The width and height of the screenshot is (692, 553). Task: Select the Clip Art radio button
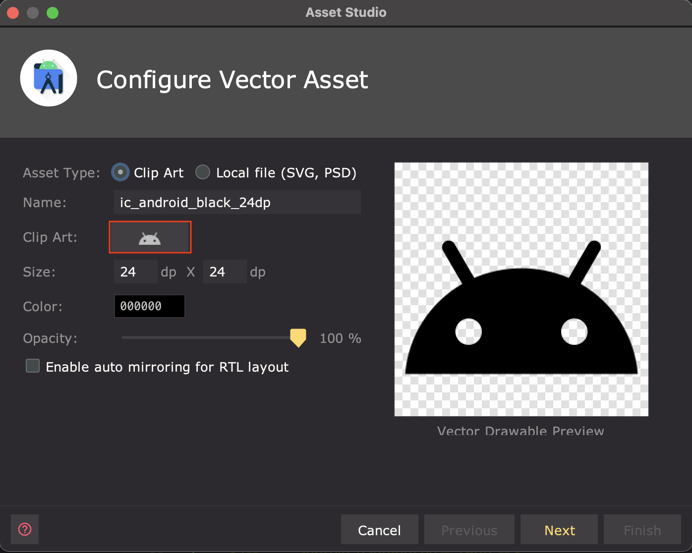[x=120, y=172]
